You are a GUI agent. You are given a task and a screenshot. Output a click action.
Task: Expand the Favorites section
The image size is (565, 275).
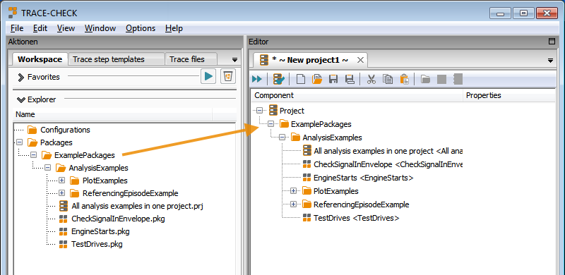(x=21, y=77)
